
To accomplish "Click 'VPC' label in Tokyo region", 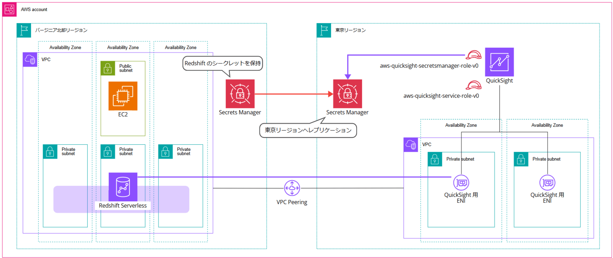I will click(x=427, y=144).
